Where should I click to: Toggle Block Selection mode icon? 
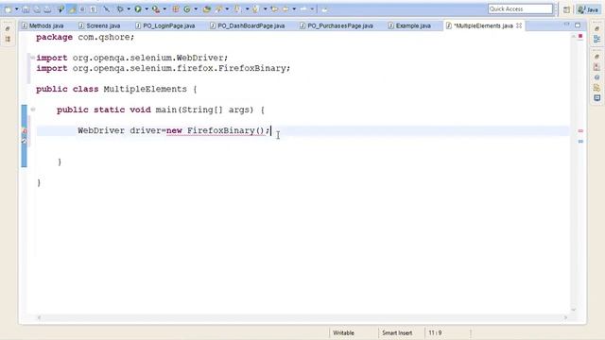point(82,9)
